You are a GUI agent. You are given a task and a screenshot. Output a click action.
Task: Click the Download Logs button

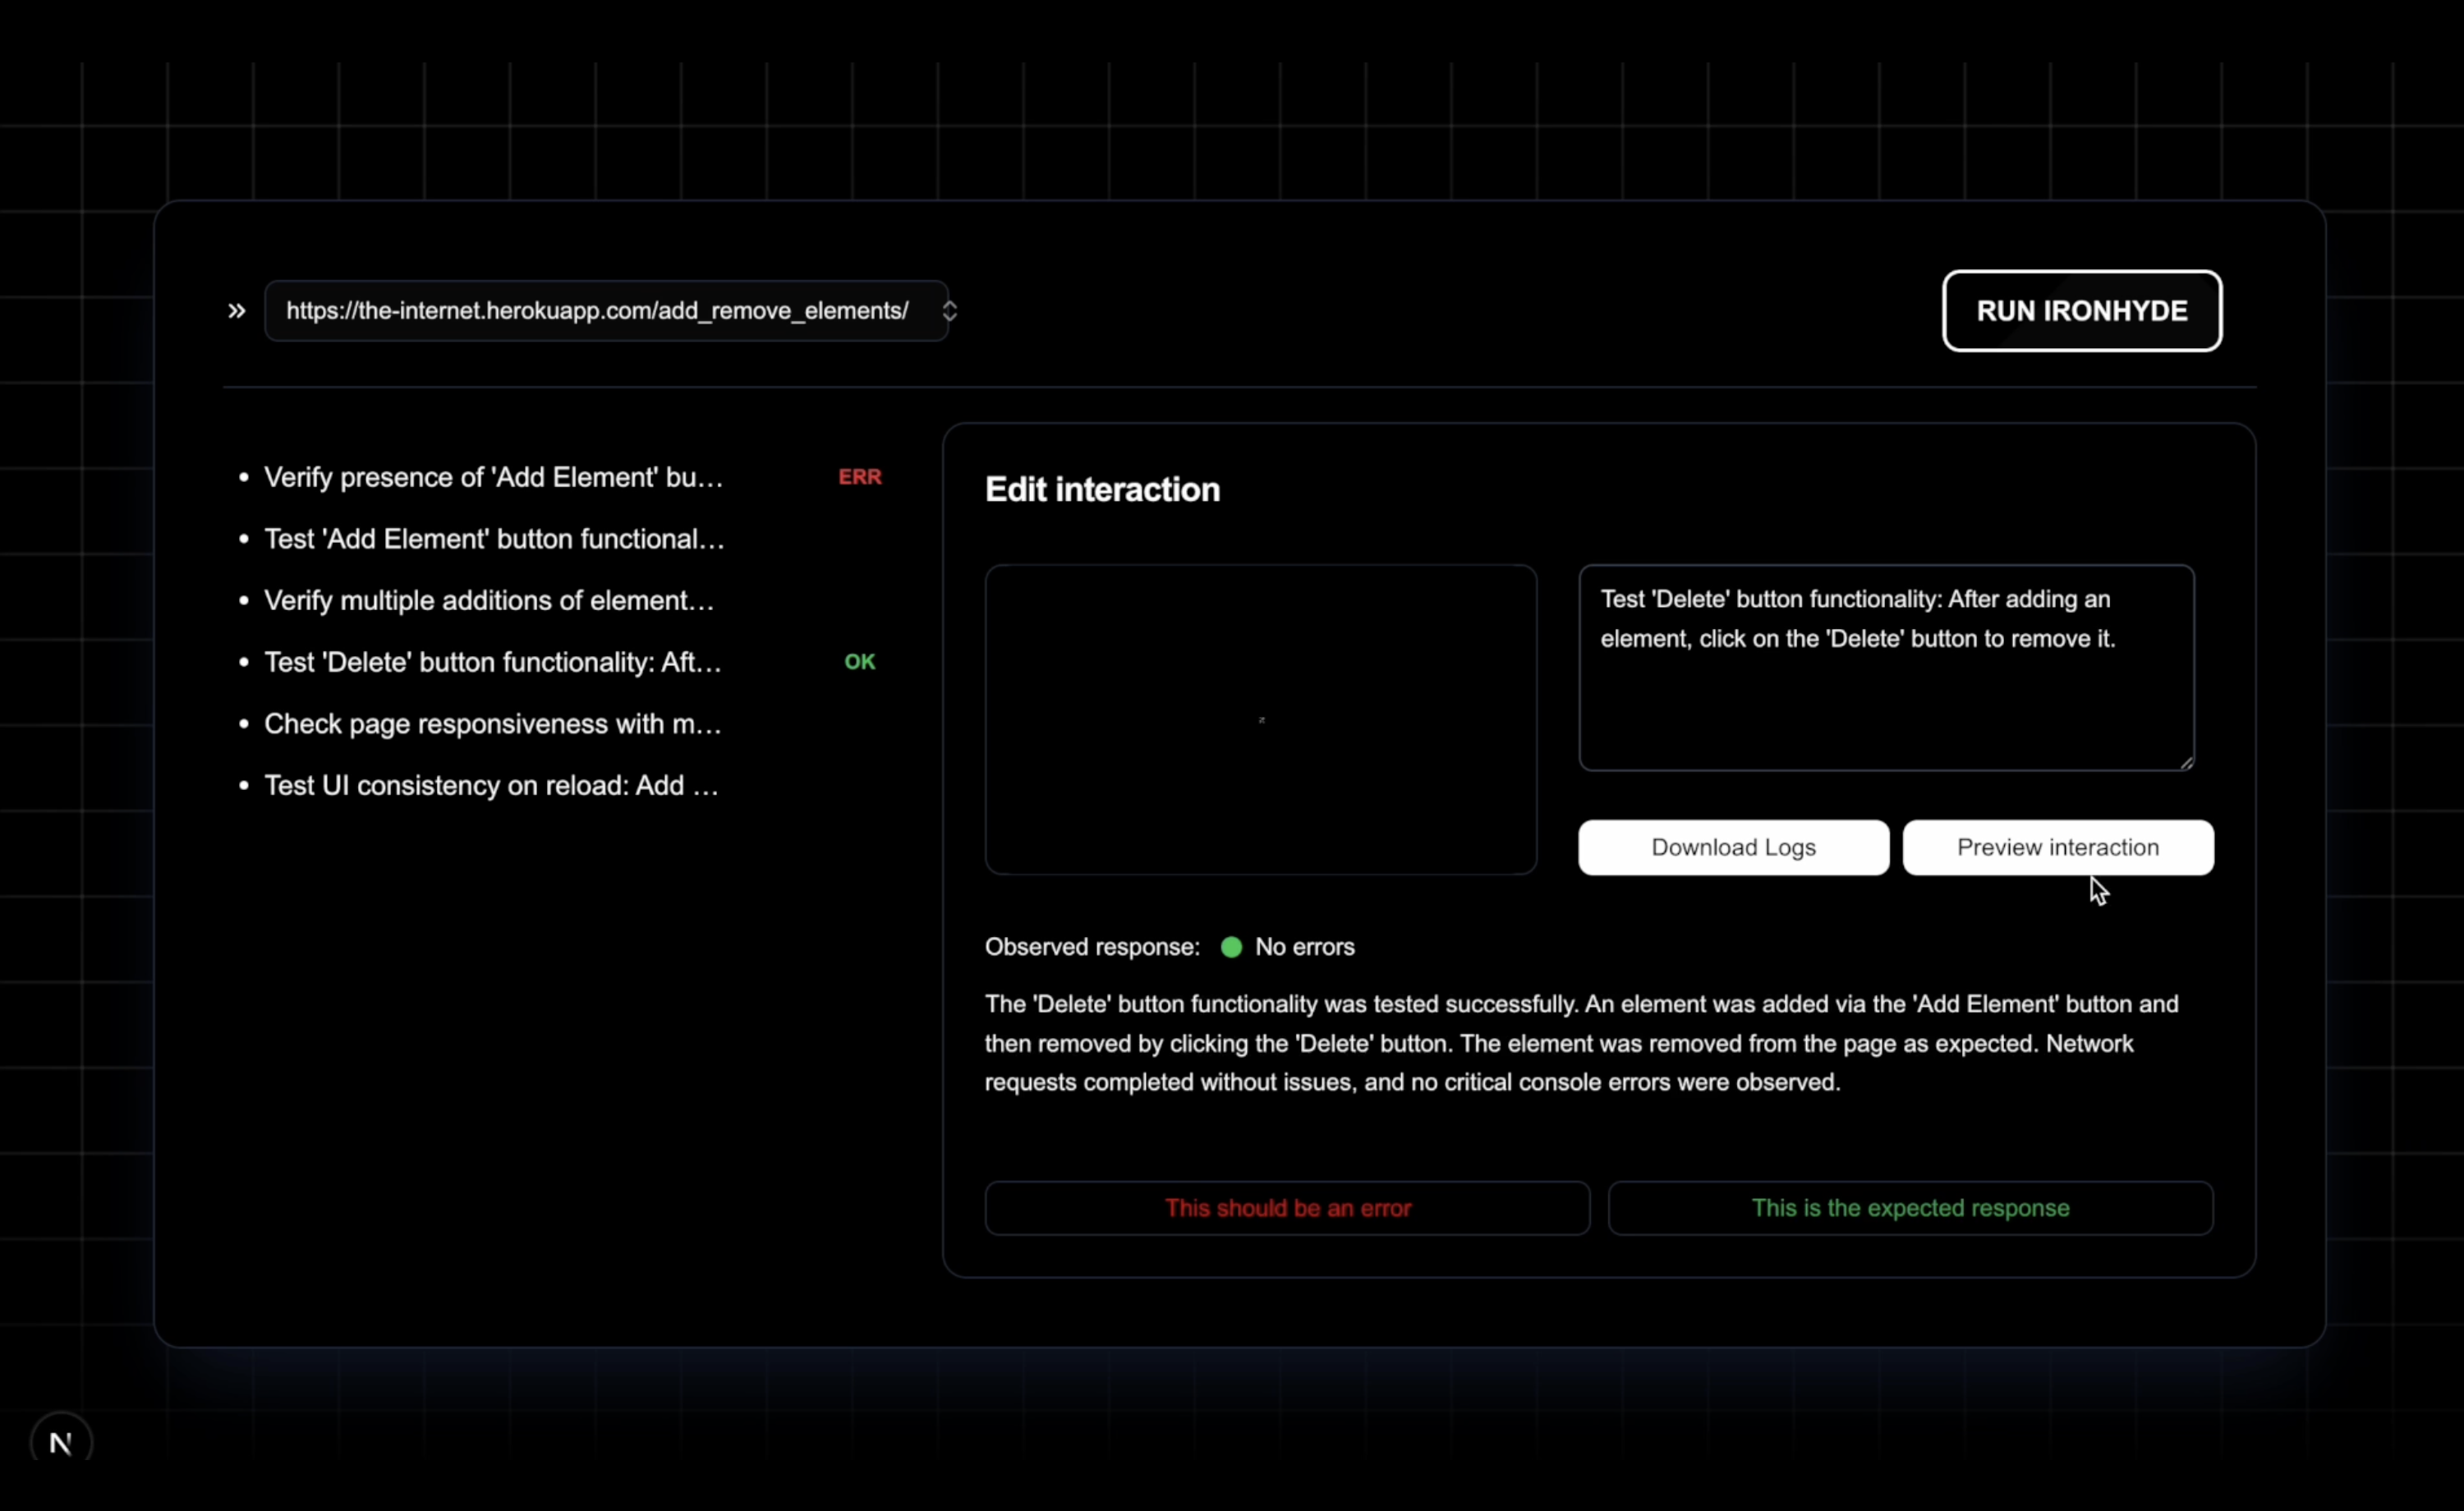pyautogui.click(x=1733, y=847)
